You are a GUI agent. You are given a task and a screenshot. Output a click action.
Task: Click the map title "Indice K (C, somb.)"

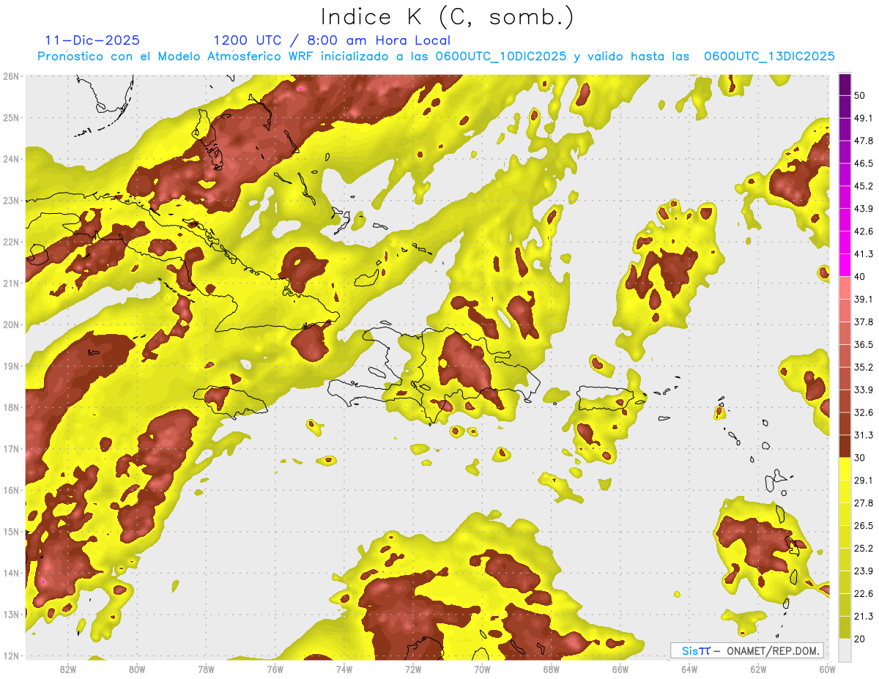tap(448, 17)
